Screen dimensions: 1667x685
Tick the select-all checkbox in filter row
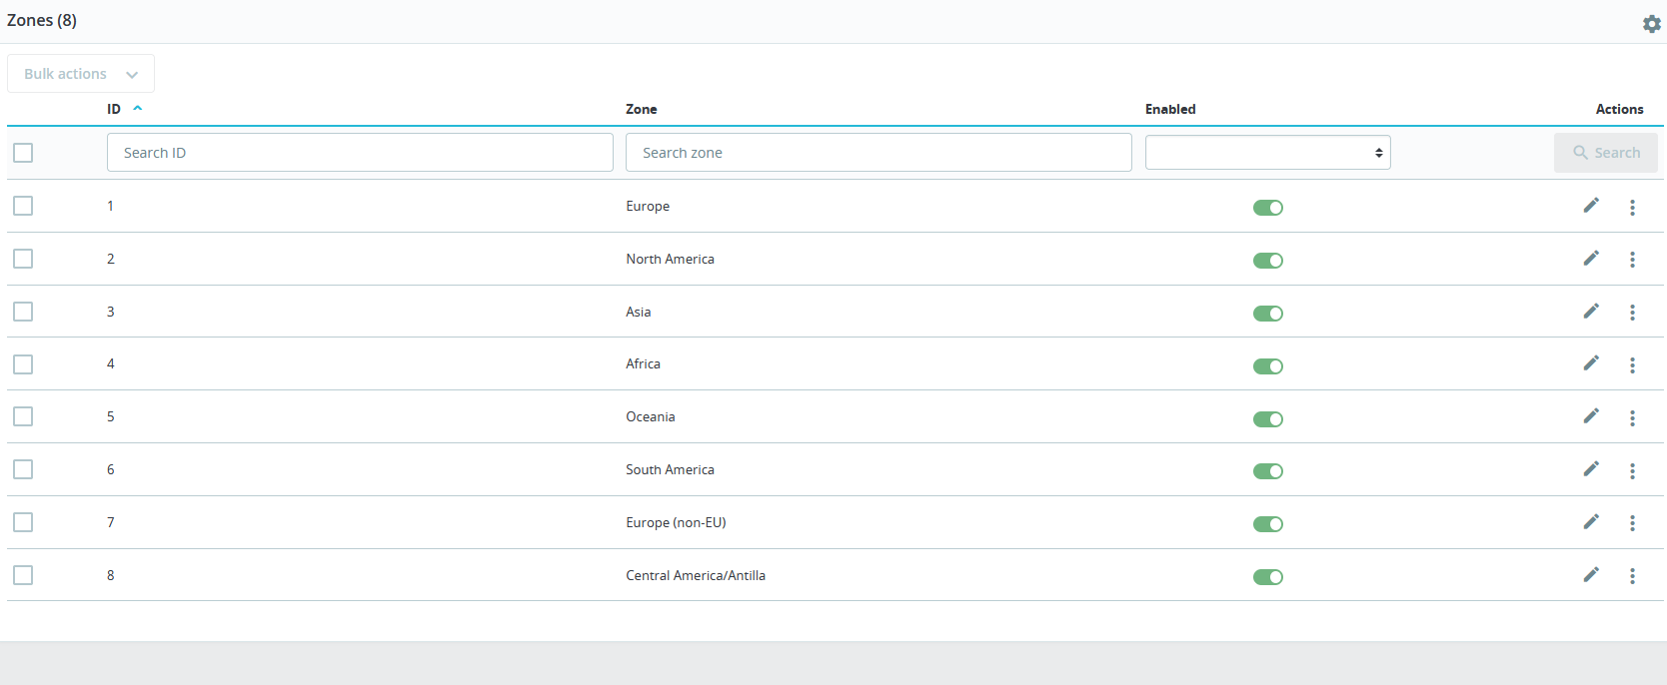(23, 153)
